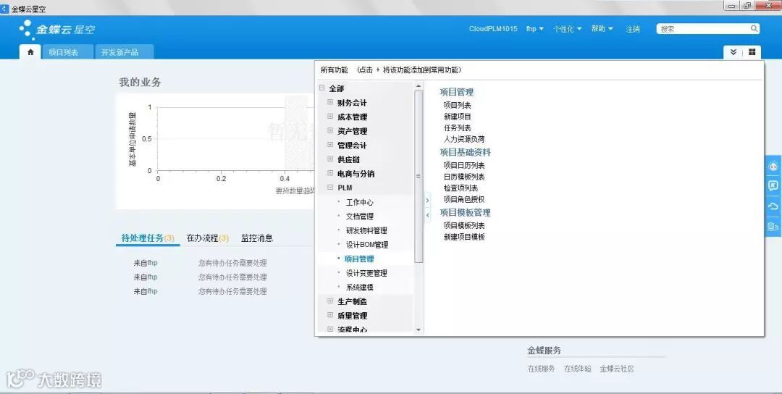Image resolution: width=782 pixels, height=394 pixels.
Task: Select the 供应链 tree label
Action: pyautogui.click(x=348, y=159)
